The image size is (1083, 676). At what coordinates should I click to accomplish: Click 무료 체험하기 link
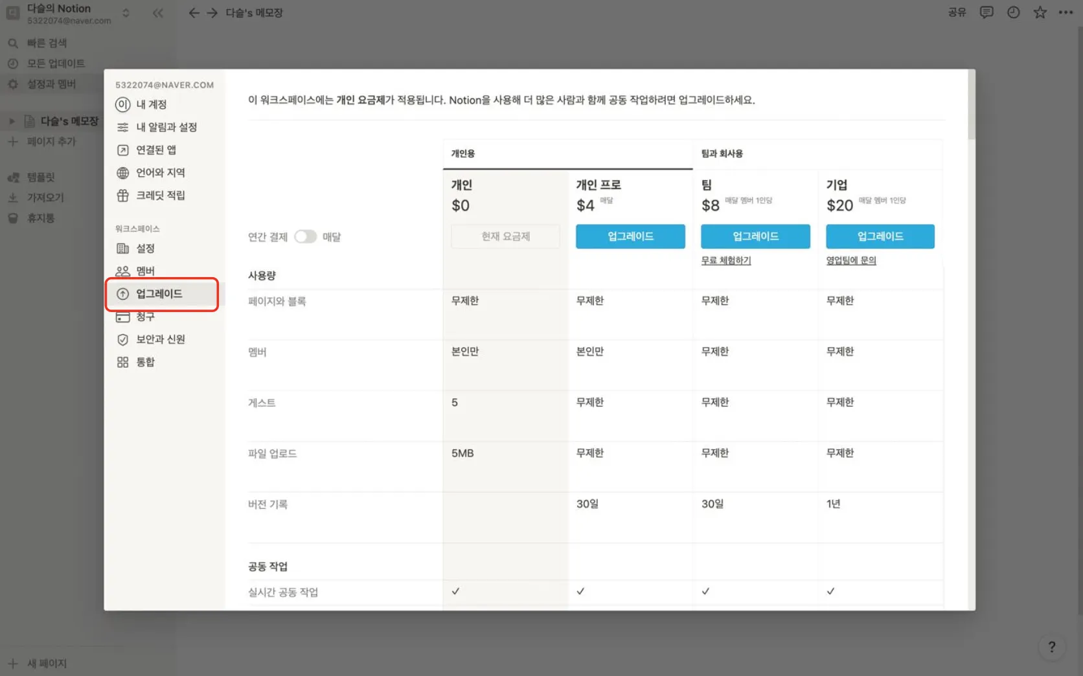tap(726, 260)
